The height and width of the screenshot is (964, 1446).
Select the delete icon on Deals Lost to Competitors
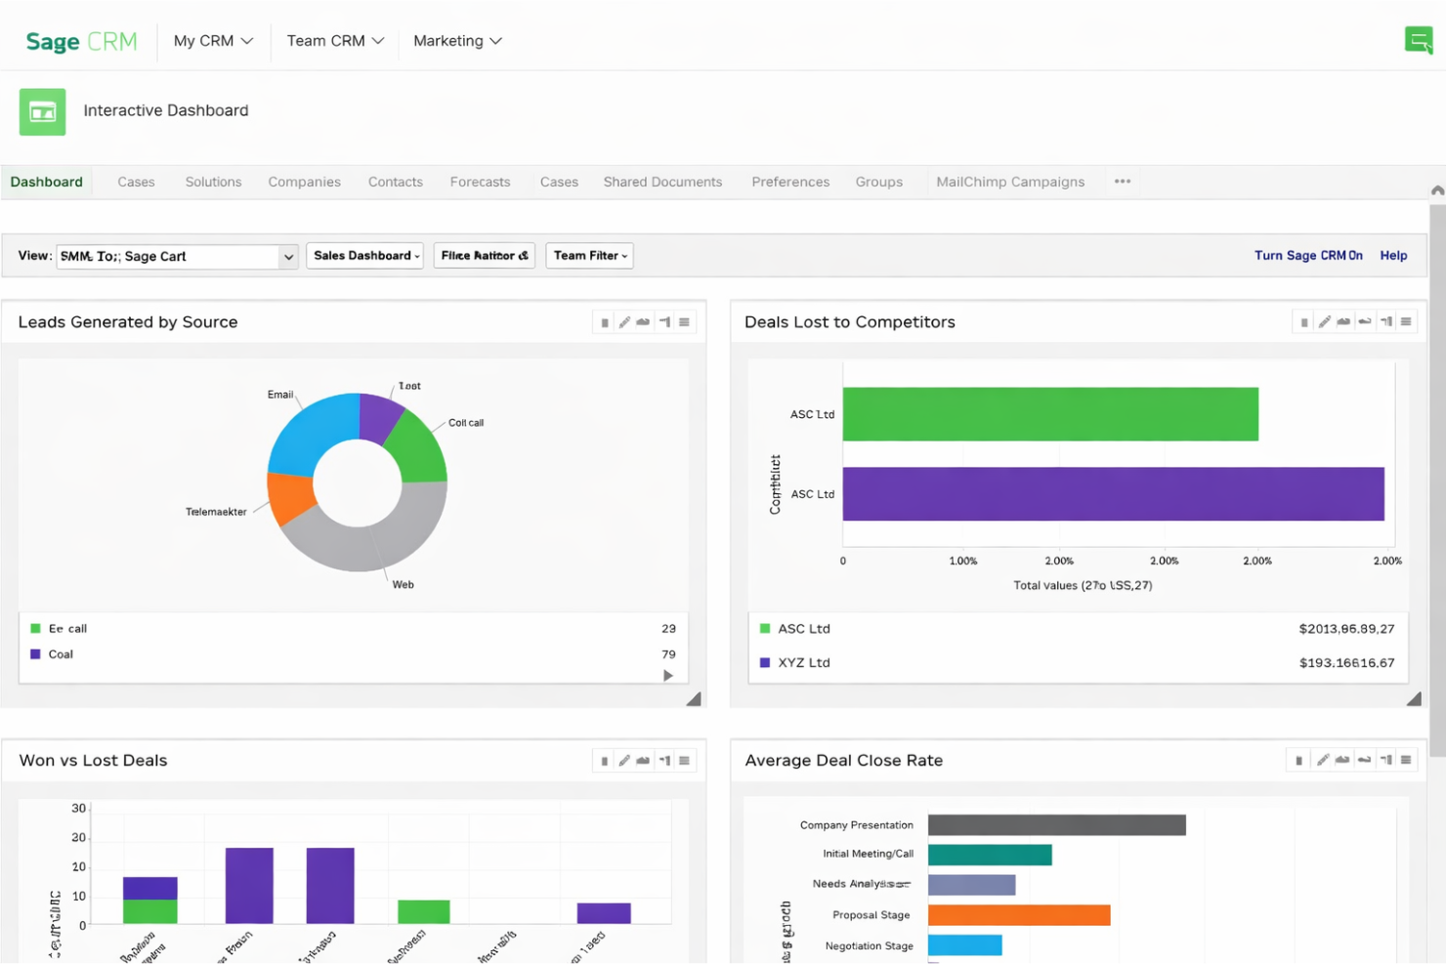coord(1303,320)
